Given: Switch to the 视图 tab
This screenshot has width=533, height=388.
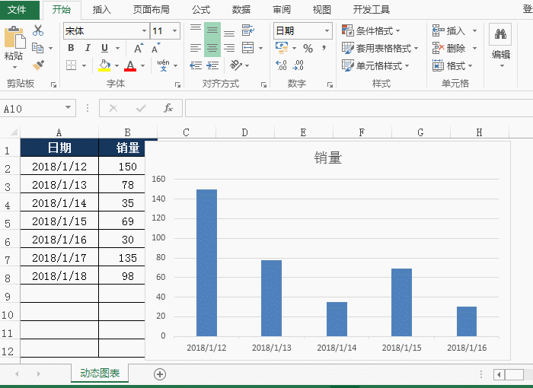Looking at the screenshot, I should pyautogui.click(x=322, y=10).
